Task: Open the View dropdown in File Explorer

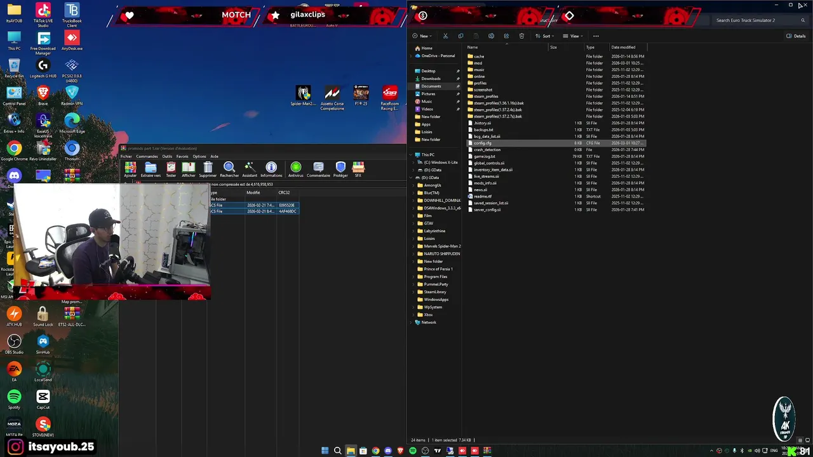Action: 573,36
